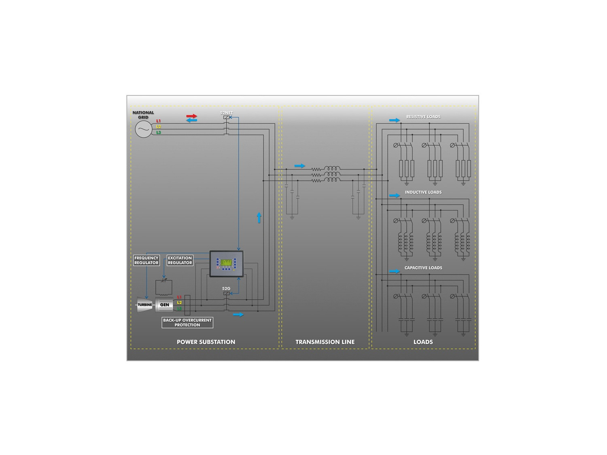
Task: Toggle the leftmost resistive load switch
Action: (404, 145)
